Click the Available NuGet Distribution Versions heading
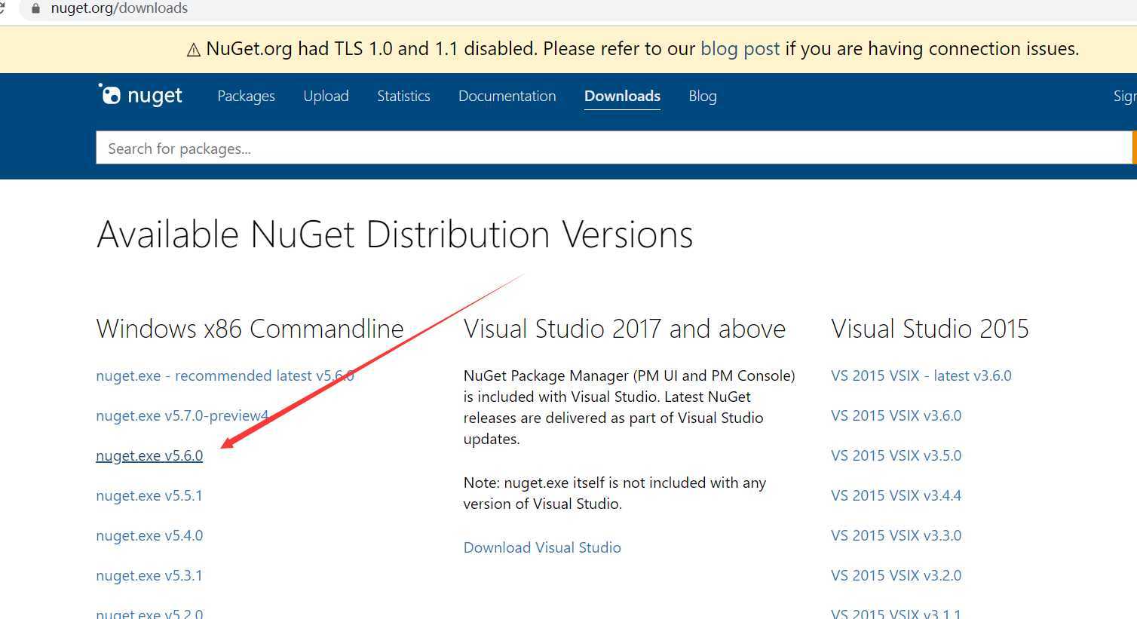Screen dimensions: 1137x619 point(394,234)
